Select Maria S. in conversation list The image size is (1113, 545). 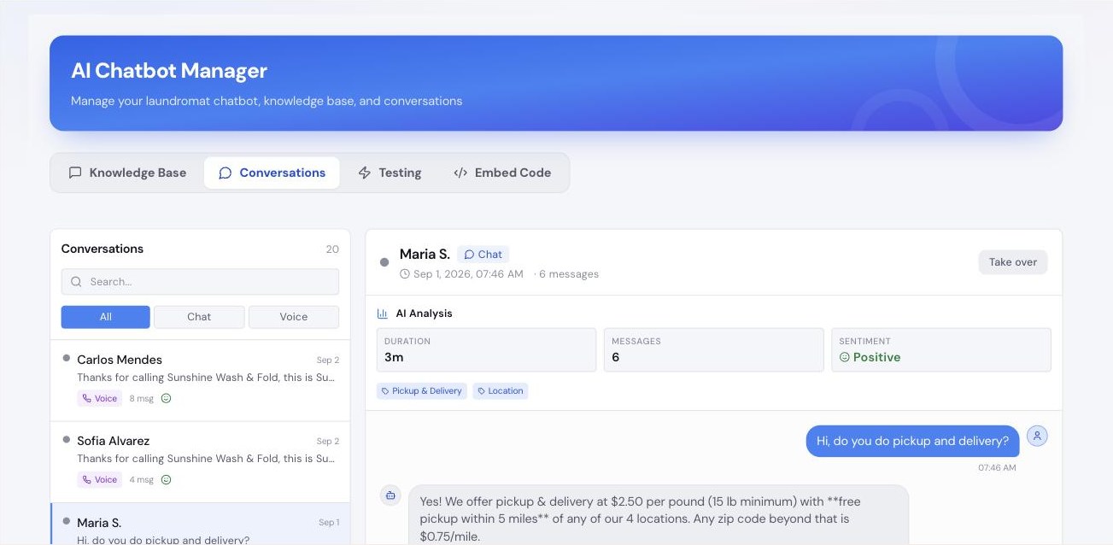point(200,524)
